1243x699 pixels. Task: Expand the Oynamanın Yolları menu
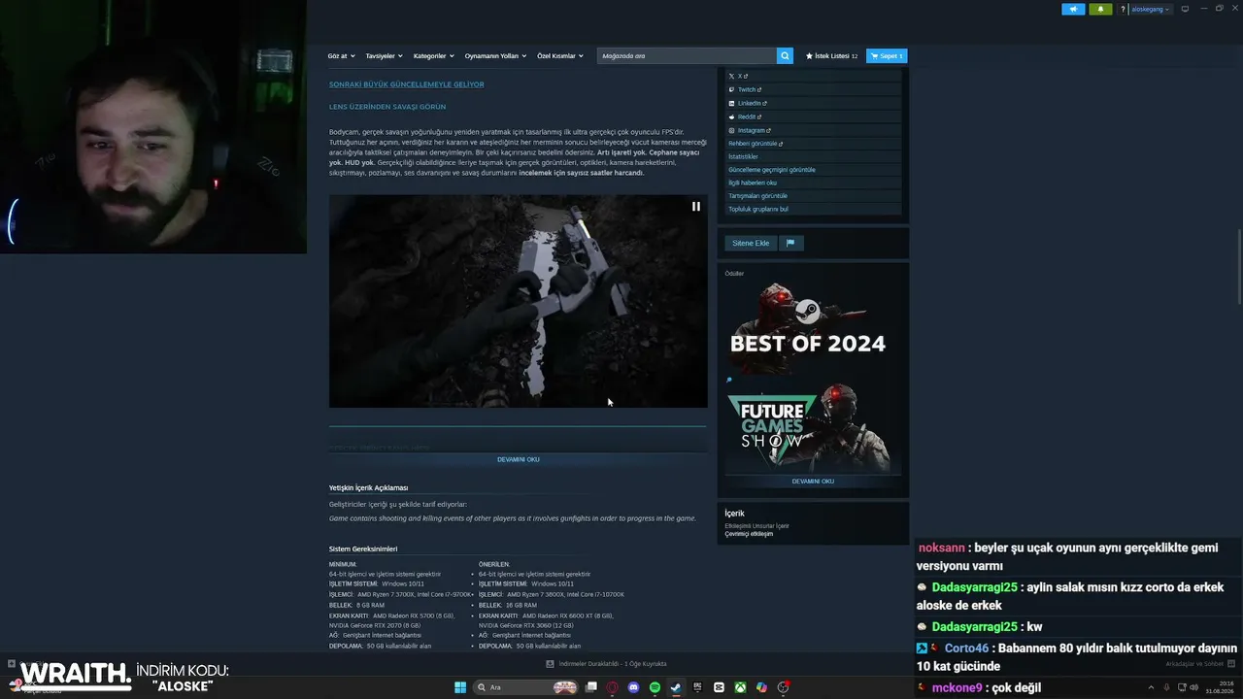click(x=495, y=56)
